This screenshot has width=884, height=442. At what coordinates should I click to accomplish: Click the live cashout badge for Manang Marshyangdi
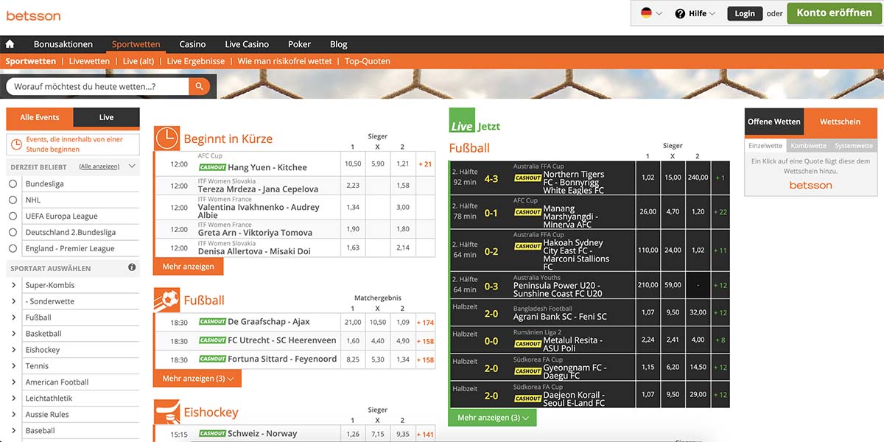(x=527, y=212)
